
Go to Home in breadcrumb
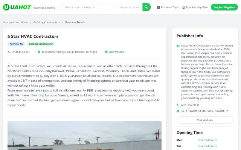(x=24, y=22)
